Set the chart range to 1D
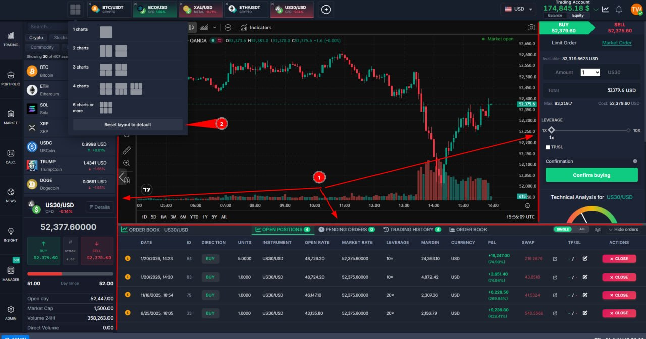 144,217
